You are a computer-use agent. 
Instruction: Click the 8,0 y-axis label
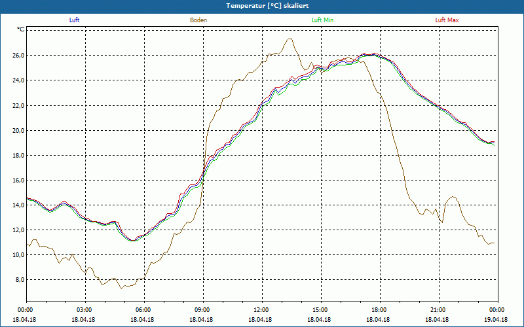(x=20, y=280)
